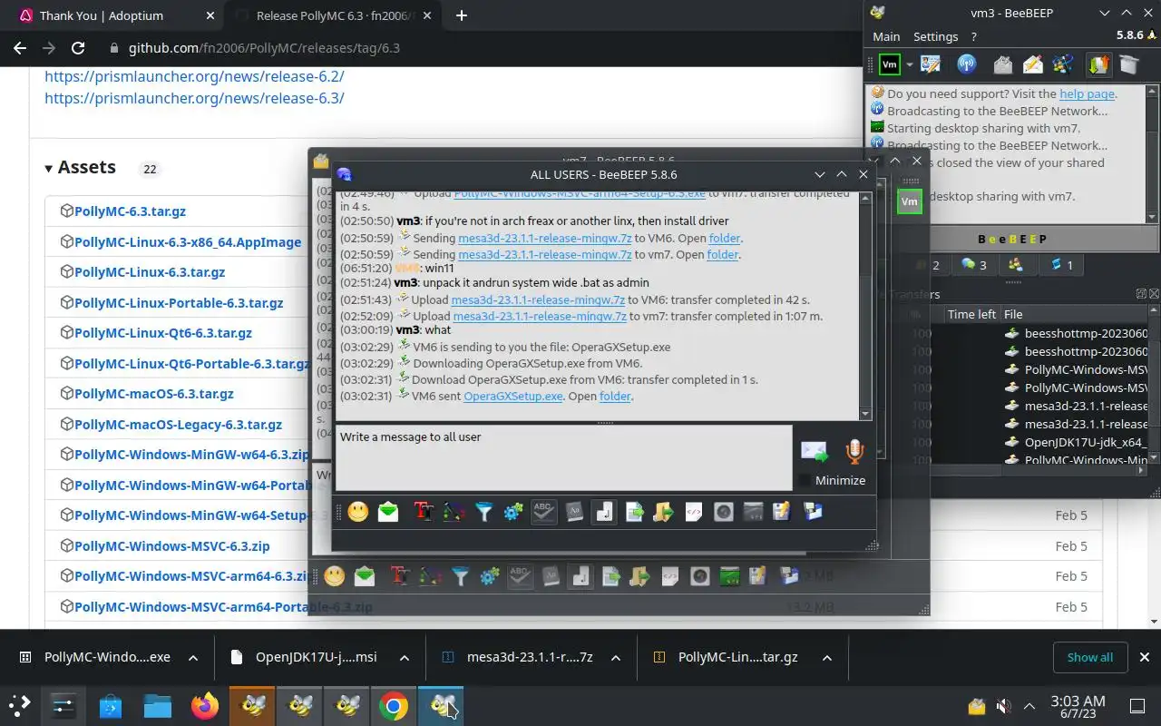Open font color picker in ALL USERS toolbar

454,512
